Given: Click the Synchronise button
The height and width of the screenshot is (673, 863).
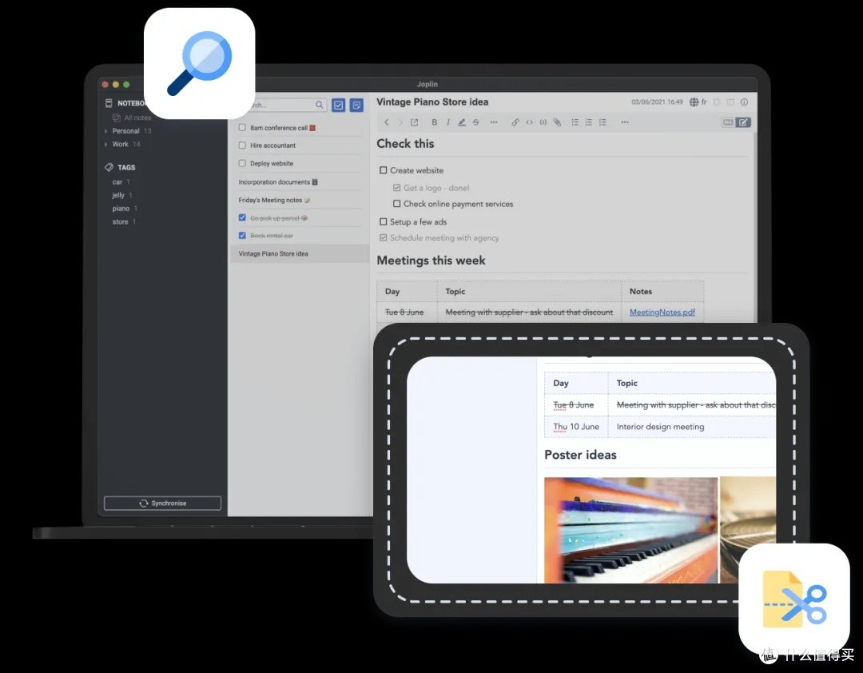Looking at the screenshot, I should click(162, 504).
